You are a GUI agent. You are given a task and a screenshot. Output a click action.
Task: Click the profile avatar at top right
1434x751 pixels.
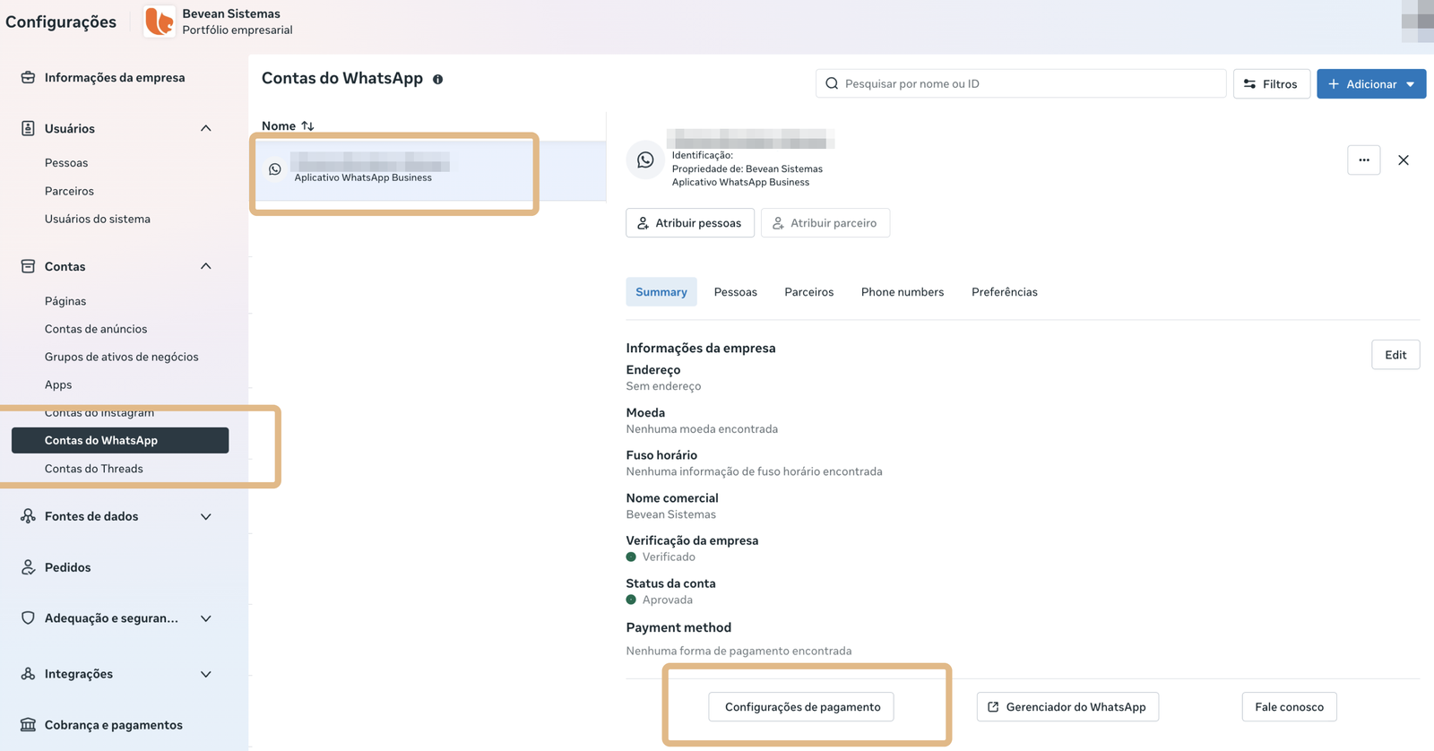click(x=1418, y=20)
